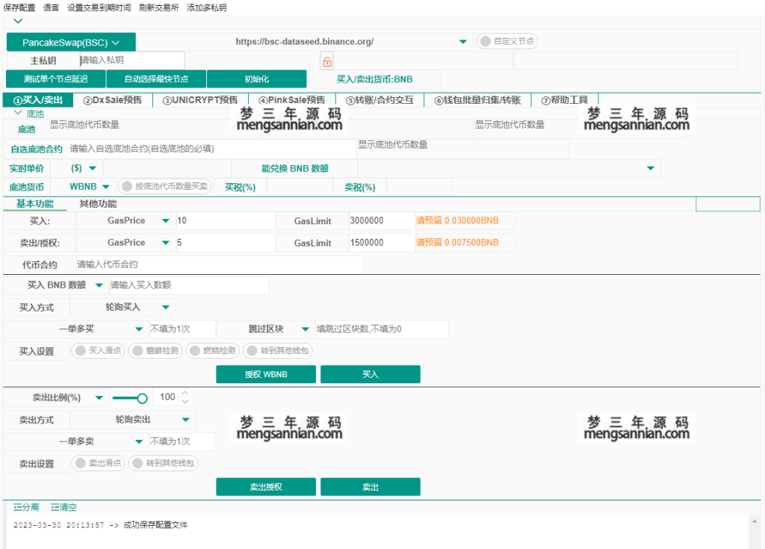Open the 语言 menu
765x549 pixels.
[x=52, y=7]
